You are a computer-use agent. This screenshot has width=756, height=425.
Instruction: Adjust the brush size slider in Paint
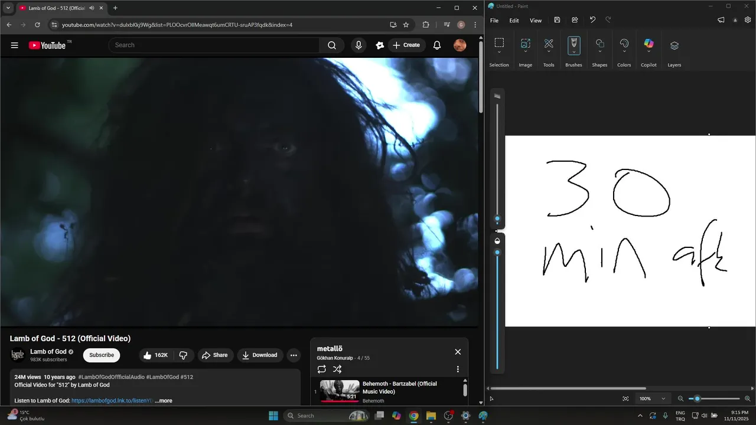(x=497, y=219)
